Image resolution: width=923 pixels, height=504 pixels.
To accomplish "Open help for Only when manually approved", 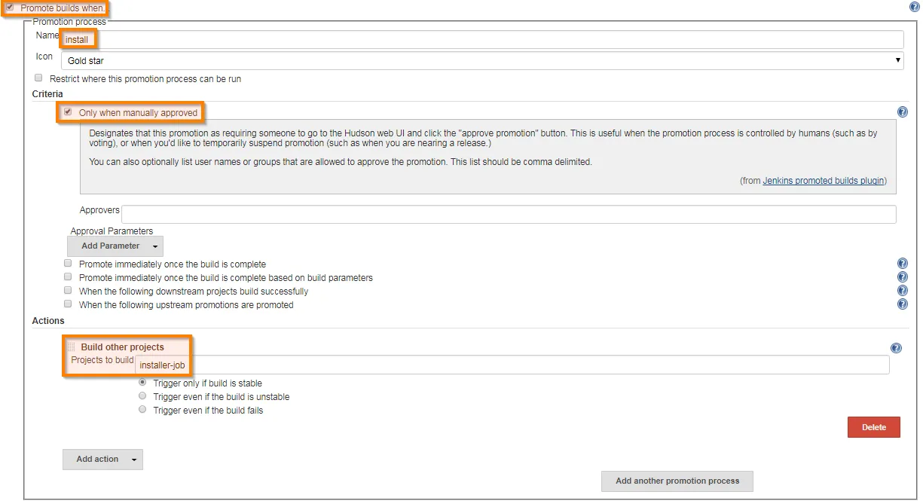I will click(902, 112).
